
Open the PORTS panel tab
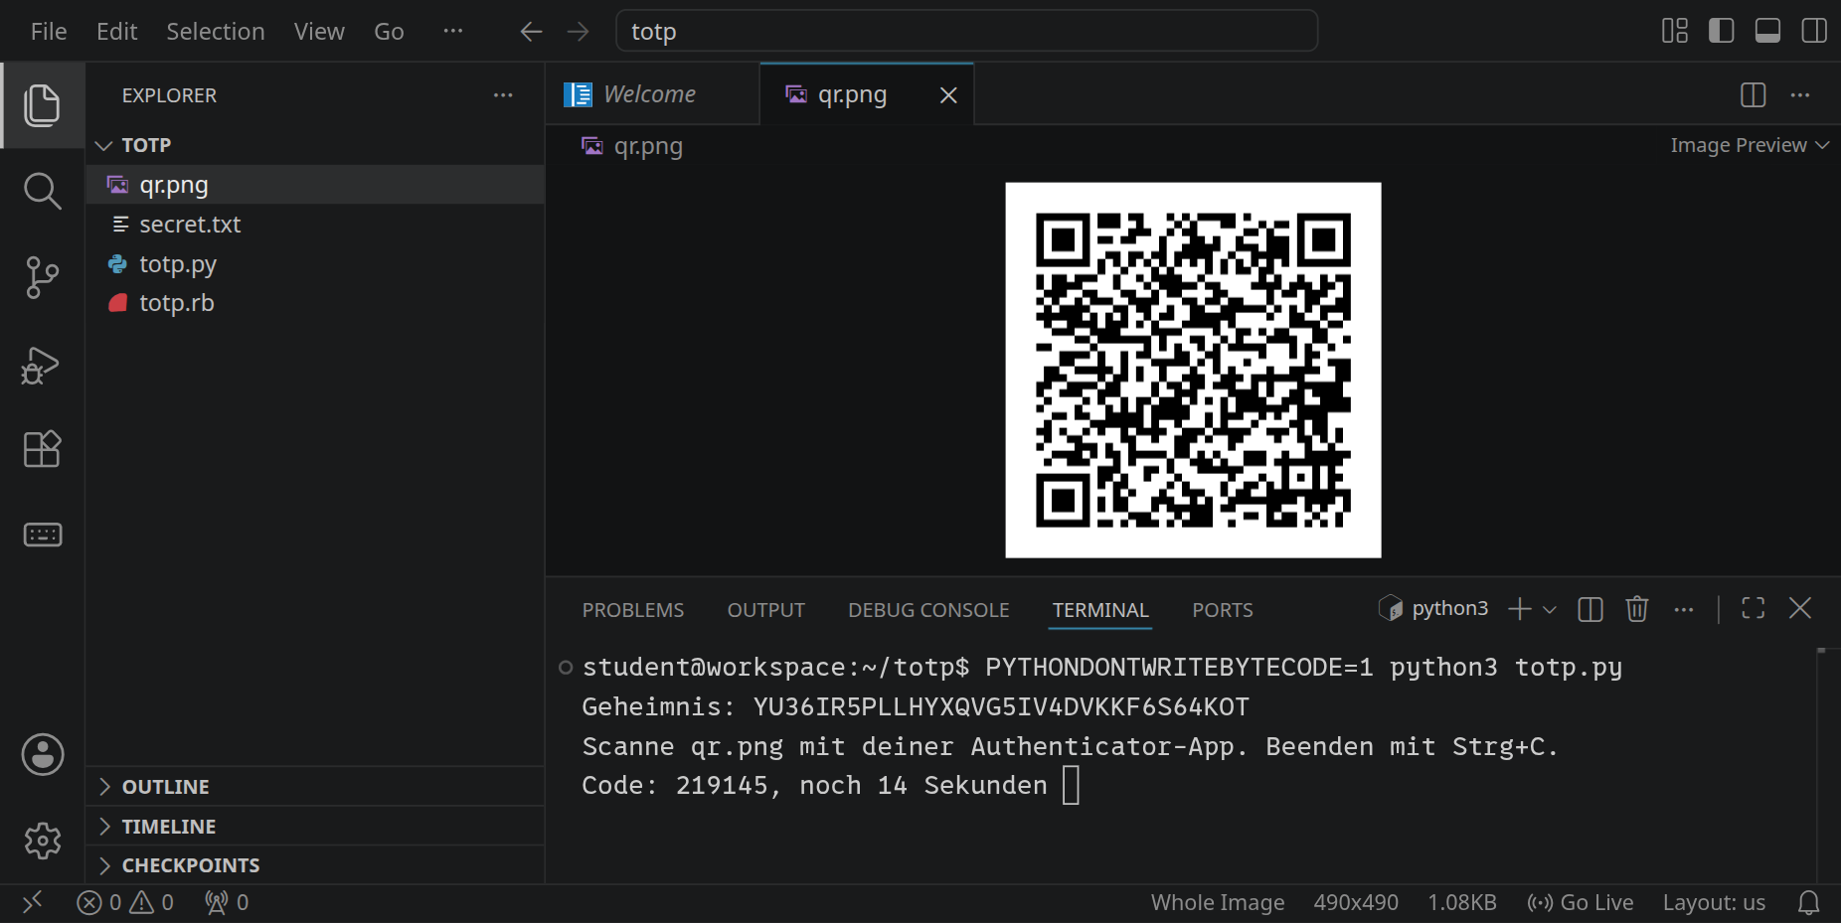(1223, 610)
